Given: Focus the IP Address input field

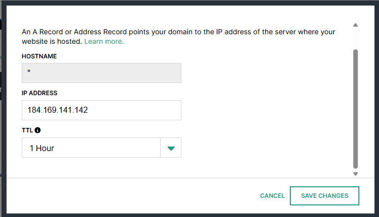Looking at the screenshot, I should 101,110.
